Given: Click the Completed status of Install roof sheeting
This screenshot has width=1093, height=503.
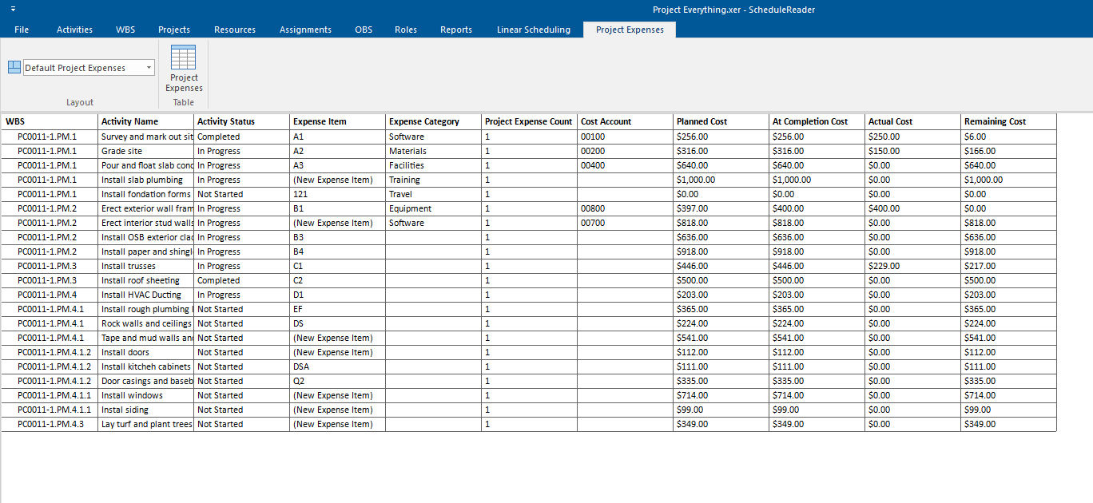Looking at the screenshot, I should [242, 280].
